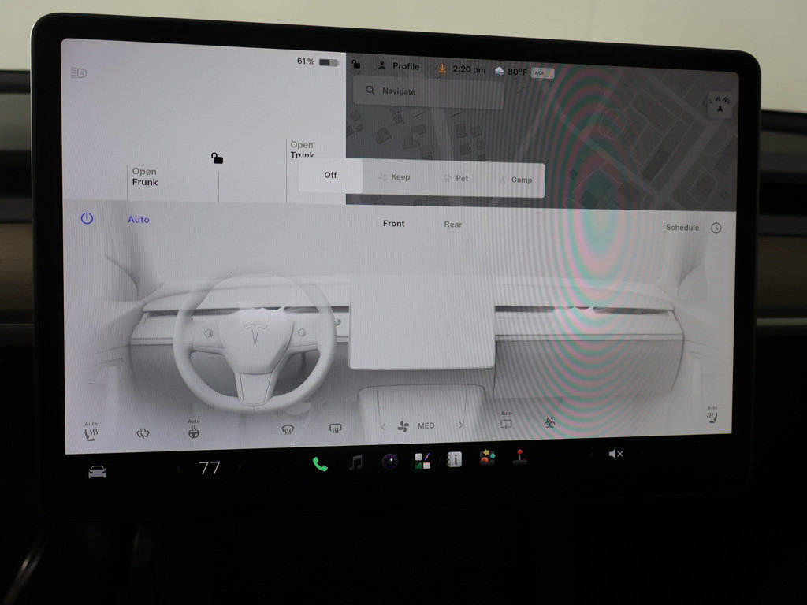
Task: Switch to the Rear climate tab
Action: pos(453,225)
